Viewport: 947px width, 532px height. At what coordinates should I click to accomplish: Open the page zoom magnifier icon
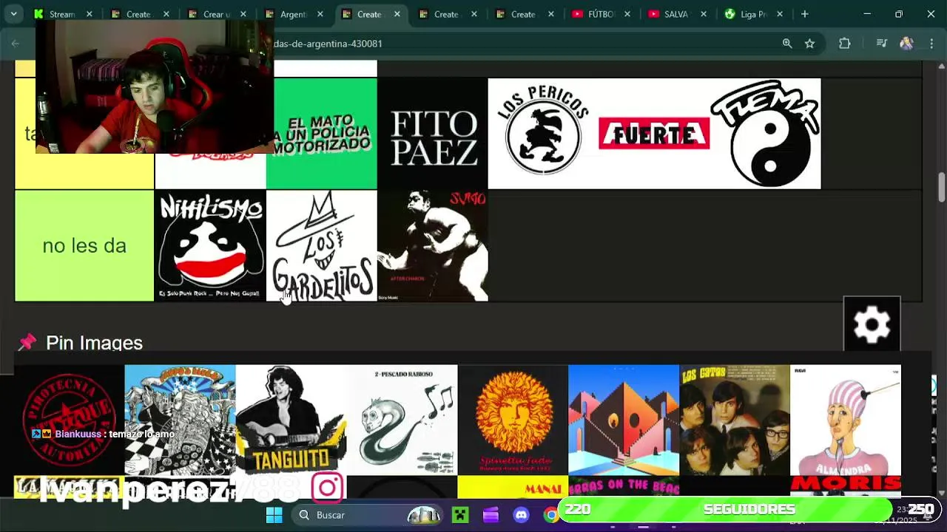click(787, 44)
